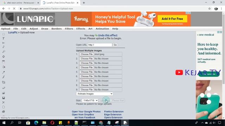Viewport: 225px width, 126px height.
Task: Select the Magnifier zoom tool
Action: coord(4,51)
